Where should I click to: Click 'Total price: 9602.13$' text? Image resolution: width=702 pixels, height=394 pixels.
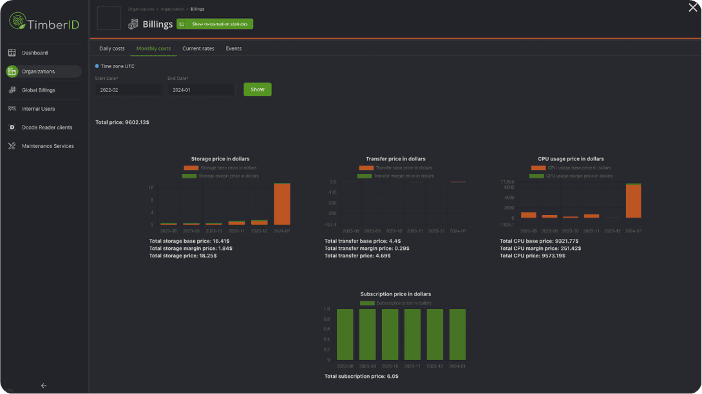(x=122, y=122)
